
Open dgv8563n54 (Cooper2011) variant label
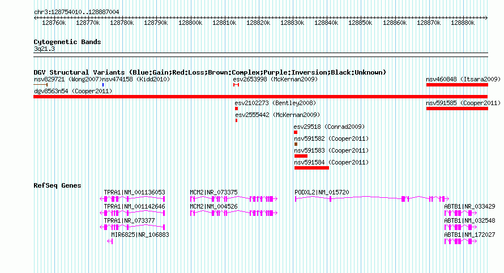[x=73, y=91]
